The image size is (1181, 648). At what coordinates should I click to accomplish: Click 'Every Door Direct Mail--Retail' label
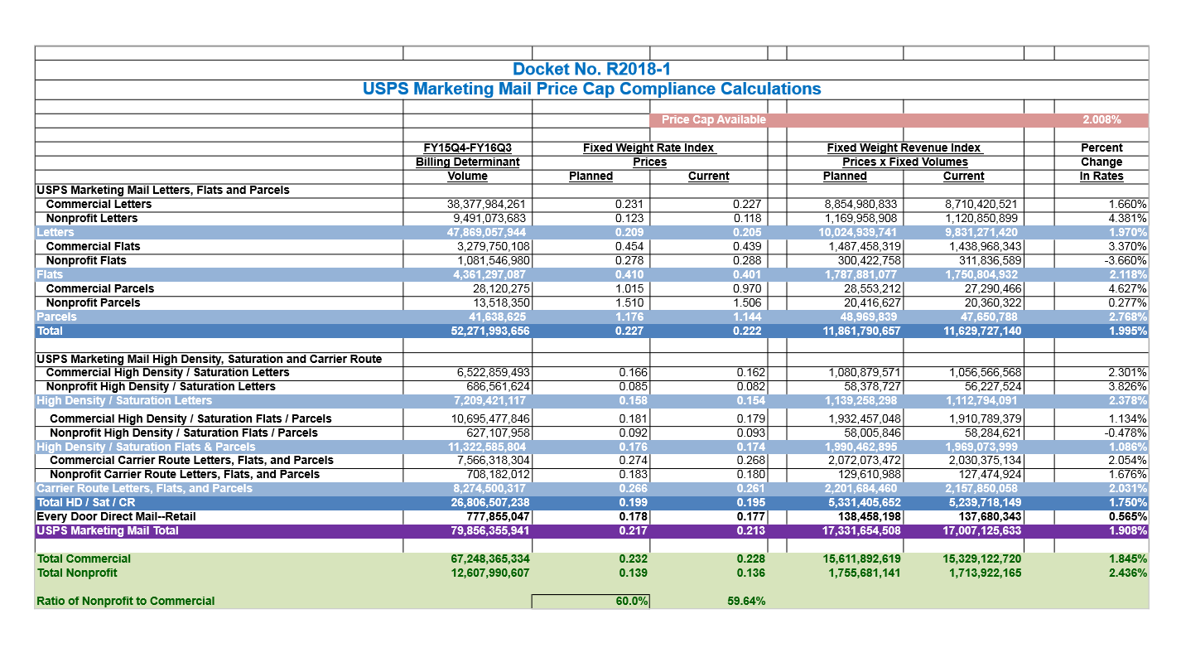116,517
